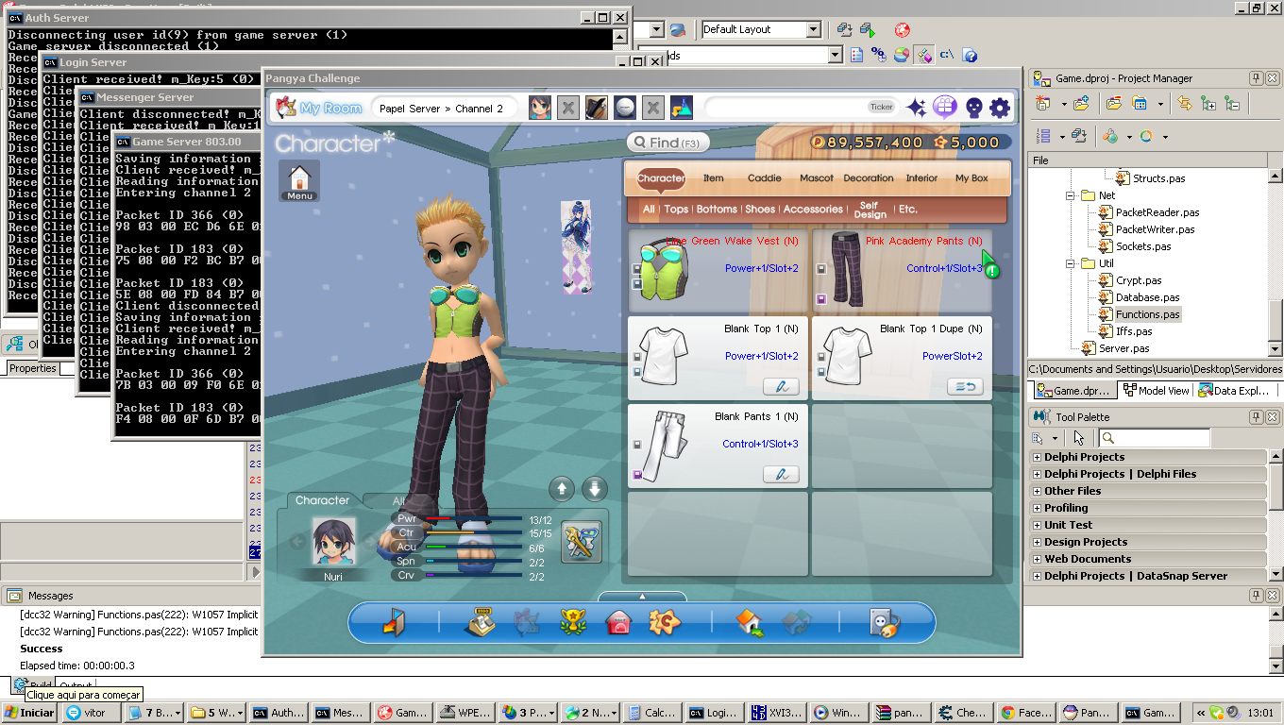Select PacketReader.pas in project tree
The width and height of the screenshot is (1284, 725).
[x=1157, y=212]
